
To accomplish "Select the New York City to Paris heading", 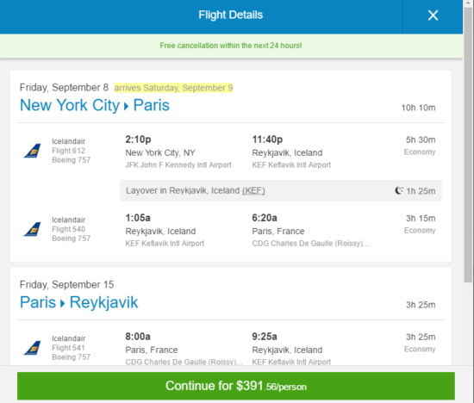I will 95,105.
